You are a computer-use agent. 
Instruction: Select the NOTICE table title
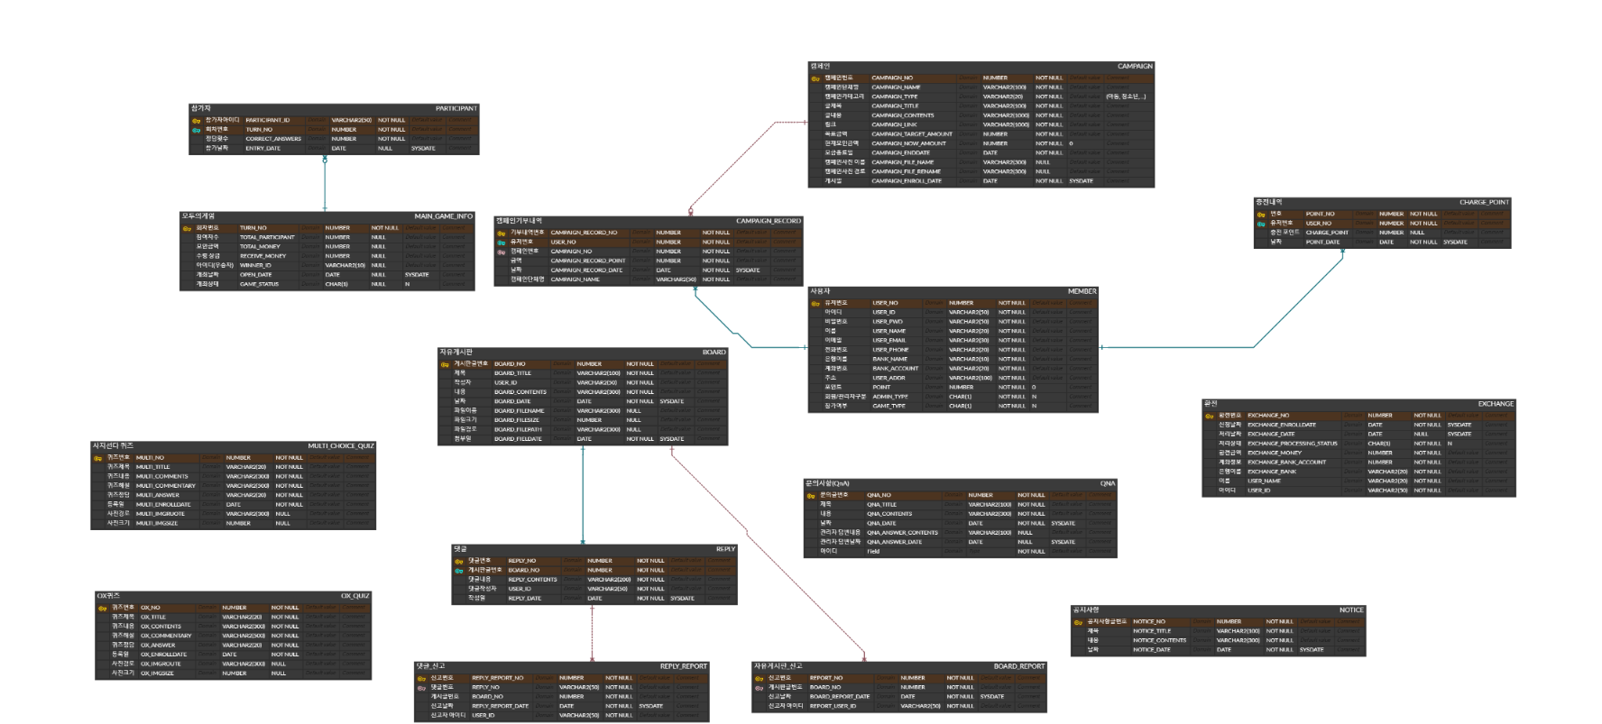[x=1351, y=610]
